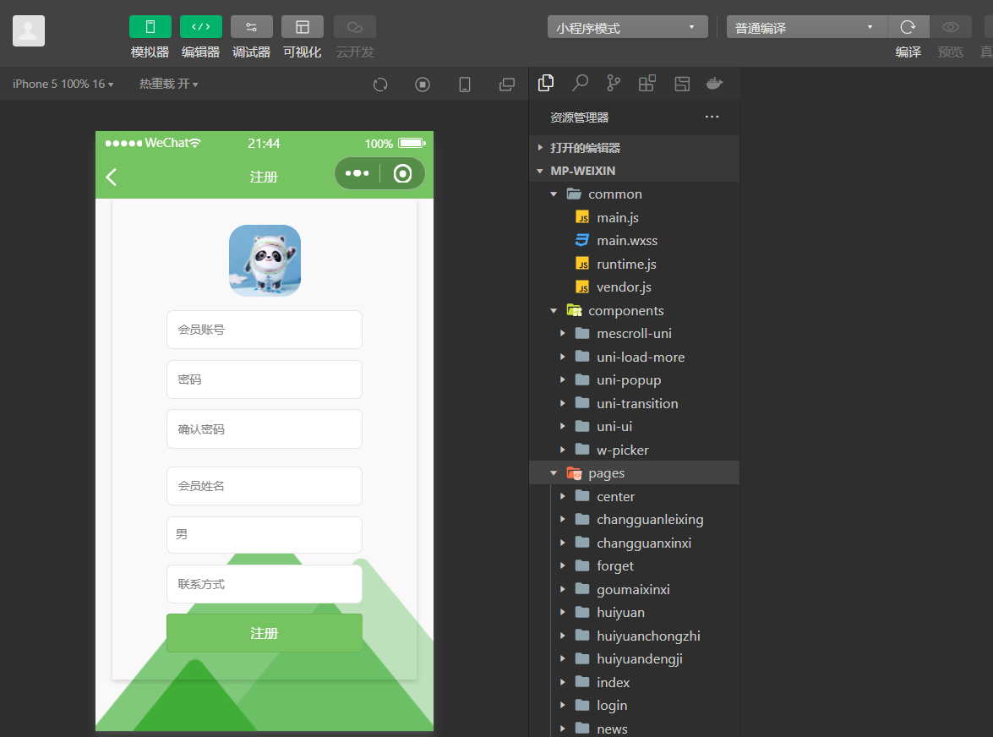This screenshot has height=737, width=993.
Task: Click the layout panel icon in sidebar
Action: (682, 83)
